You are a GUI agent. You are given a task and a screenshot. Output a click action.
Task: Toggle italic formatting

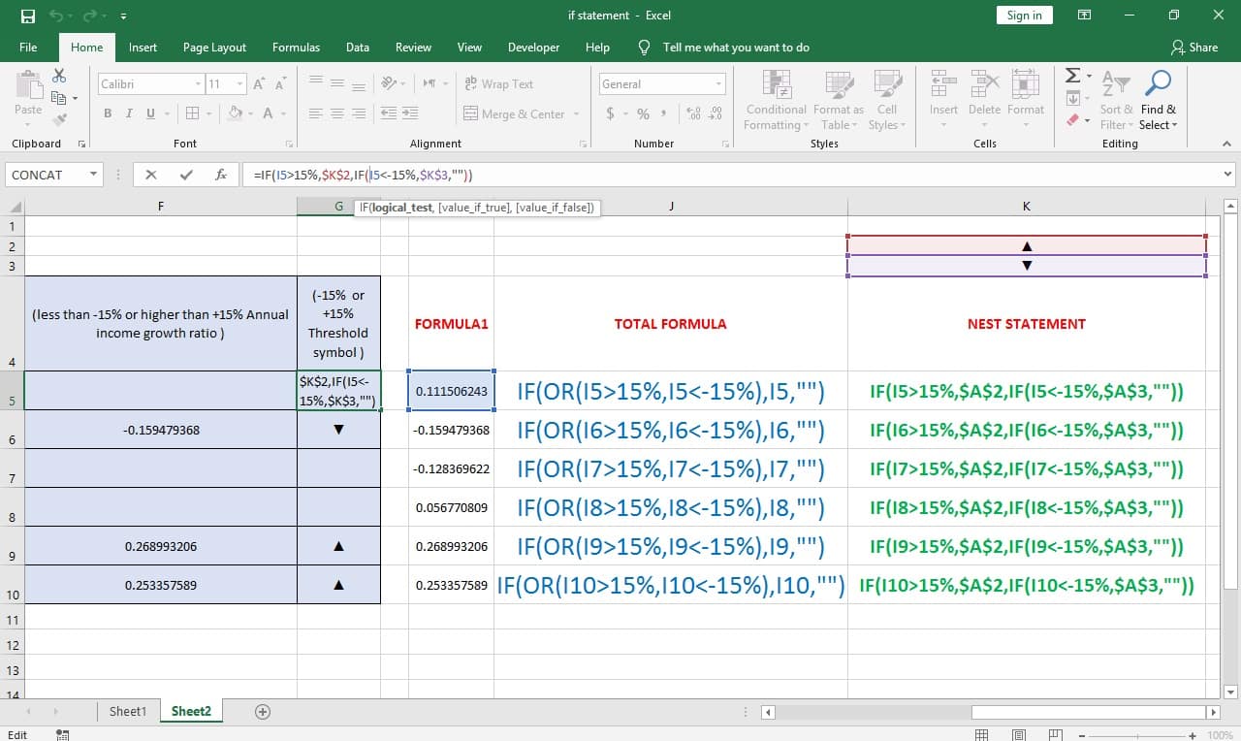(126, 113)
